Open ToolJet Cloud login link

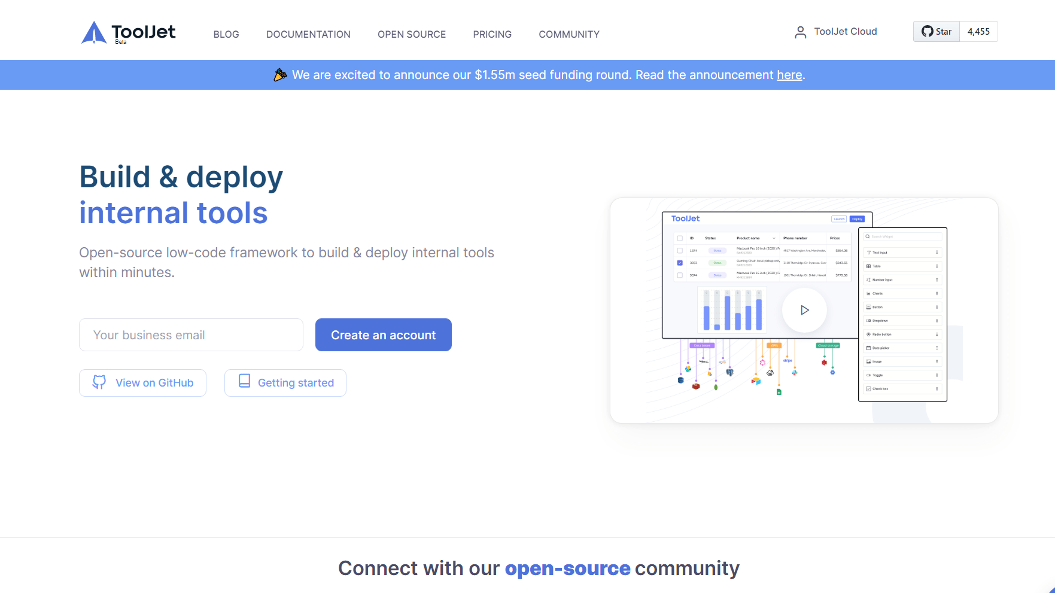pyautogui.click(x=846, y=31)
